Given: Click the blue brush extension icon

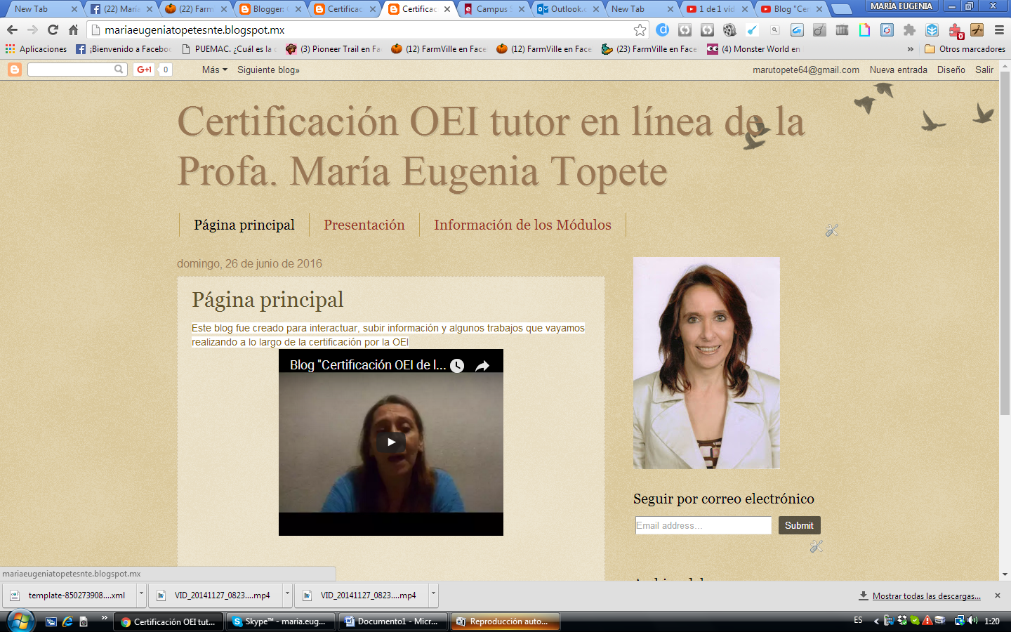Looking at the screenshot, I should (752, 29).
